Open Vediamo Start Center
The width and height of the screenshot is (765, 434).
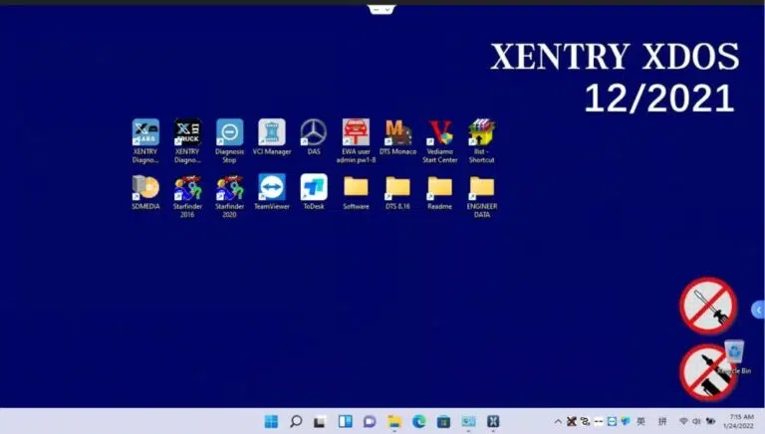[x=440, y=132]
